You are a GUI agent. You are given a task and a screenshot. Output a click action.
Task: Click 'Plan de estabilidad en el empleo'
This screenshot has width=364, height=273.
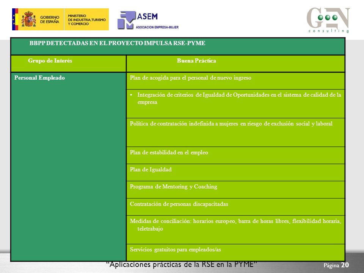pyautogui.click(x=169, y=152)
